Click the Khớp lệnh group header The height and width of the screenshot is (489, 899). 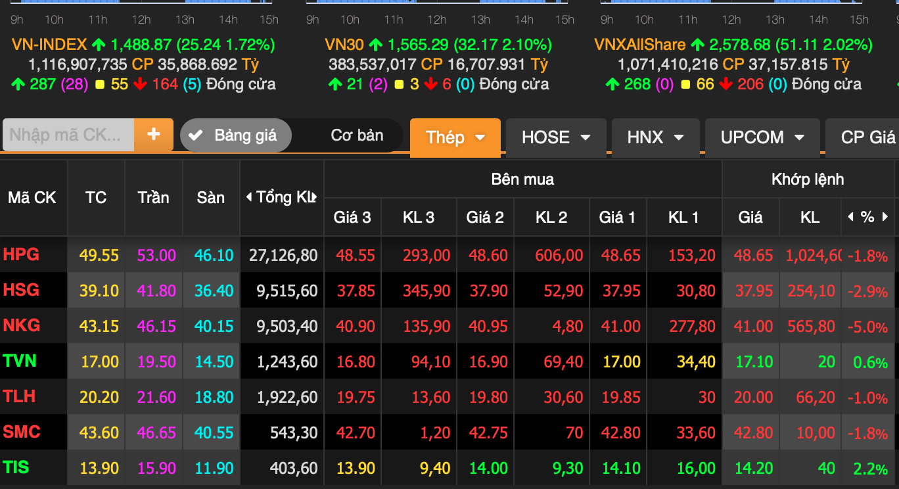pyautogui.click(x=808, y=179)
